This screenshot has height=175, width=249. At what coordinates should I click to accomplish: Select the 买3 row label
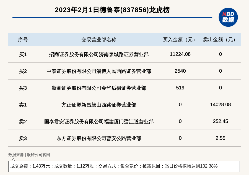pos(23,88)
